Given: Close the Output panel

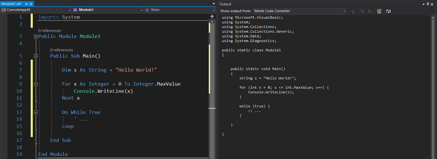Looking at the screenshot, I should pyautogui.click(x=433, y=4).
